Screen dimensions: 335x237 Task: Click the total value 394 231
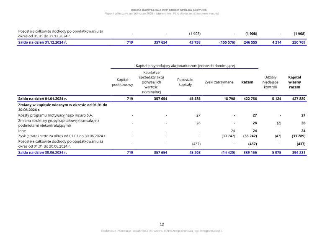299,152
